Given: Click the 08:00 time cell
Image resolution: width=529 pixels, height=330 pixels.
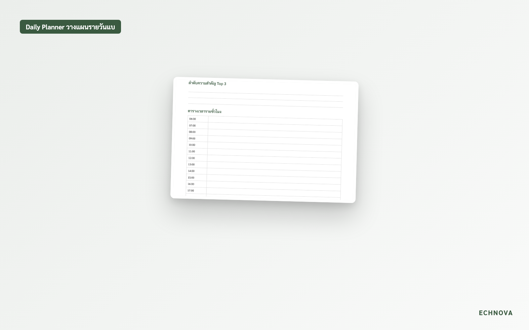Looking at the screenshot, I should (x=197, y=132).
